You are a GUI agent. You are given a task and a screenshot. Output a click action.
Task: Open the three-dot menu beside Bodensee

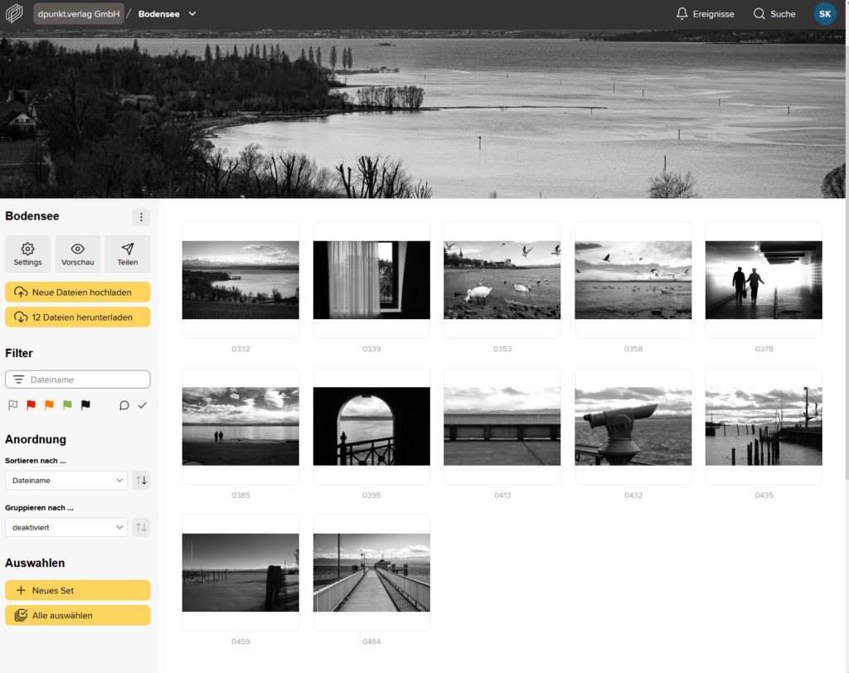pyautogui.click(x=141, y=217)
